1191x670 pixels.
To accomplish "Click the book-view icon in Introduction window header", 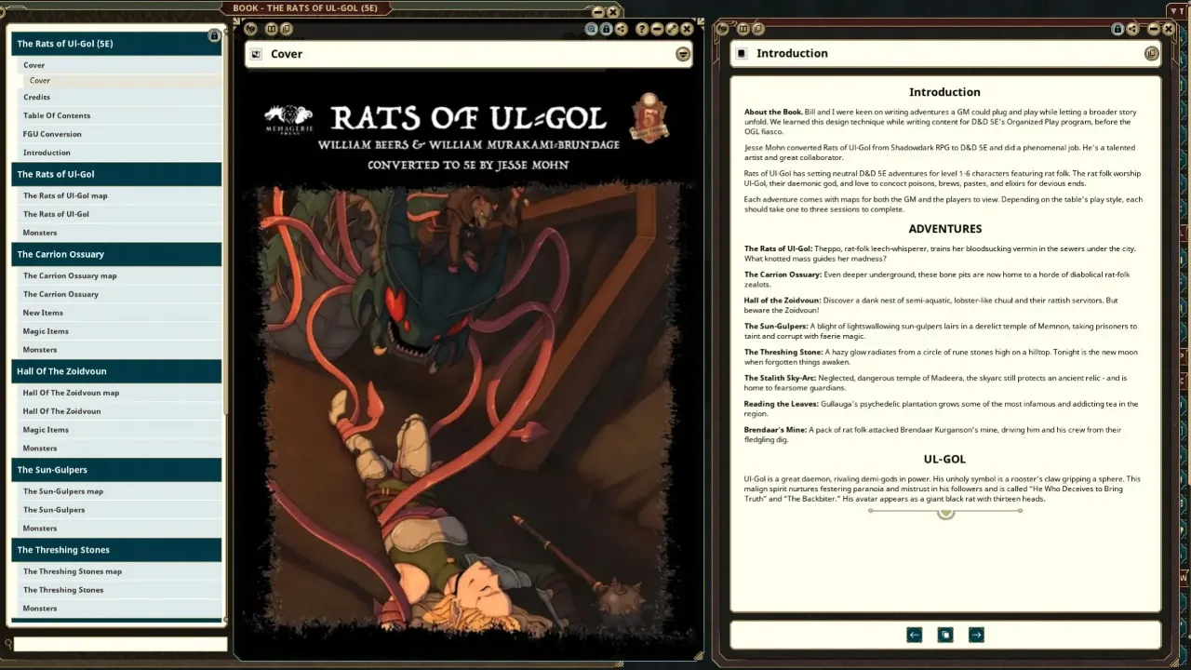I will 742,29.
